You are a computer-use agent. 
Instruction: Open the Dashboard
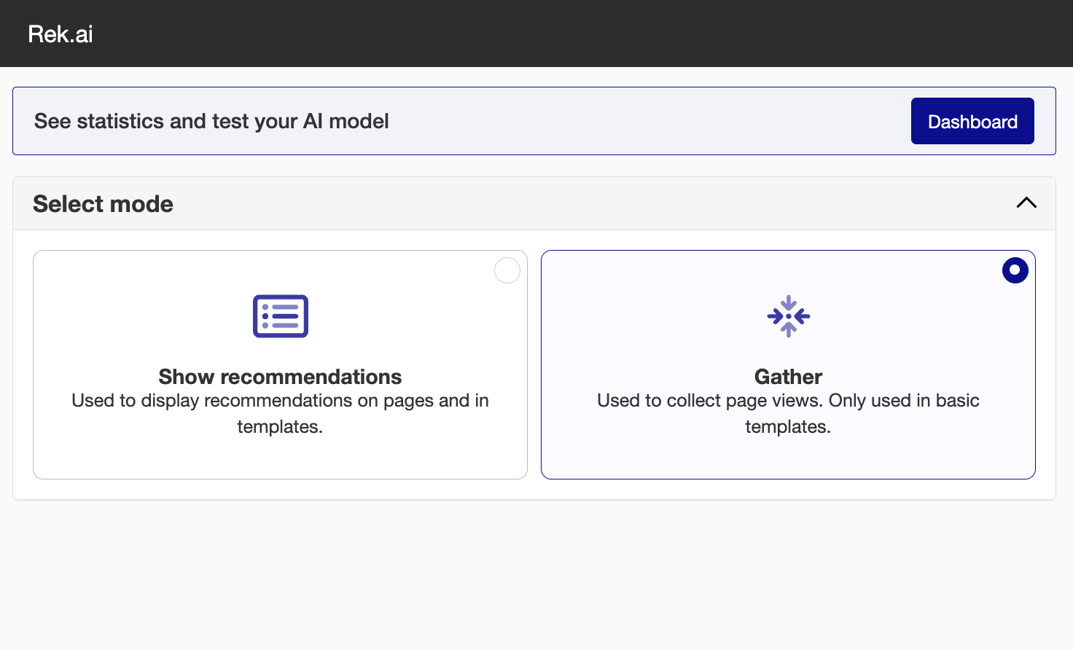(x=972, y=121)
